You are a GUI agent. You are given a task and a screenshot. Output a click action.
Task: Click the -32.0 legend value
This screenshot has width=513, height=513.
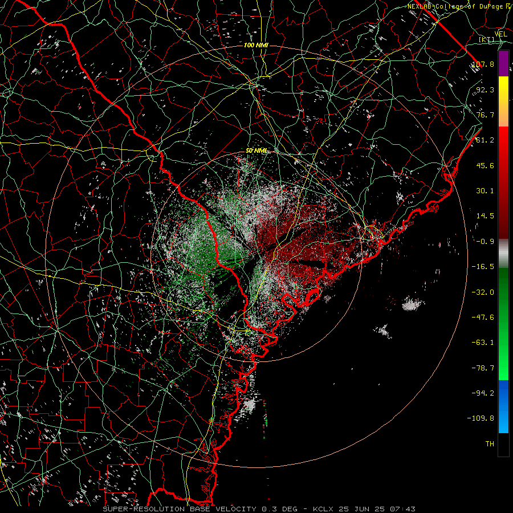(x=483, y=292)
